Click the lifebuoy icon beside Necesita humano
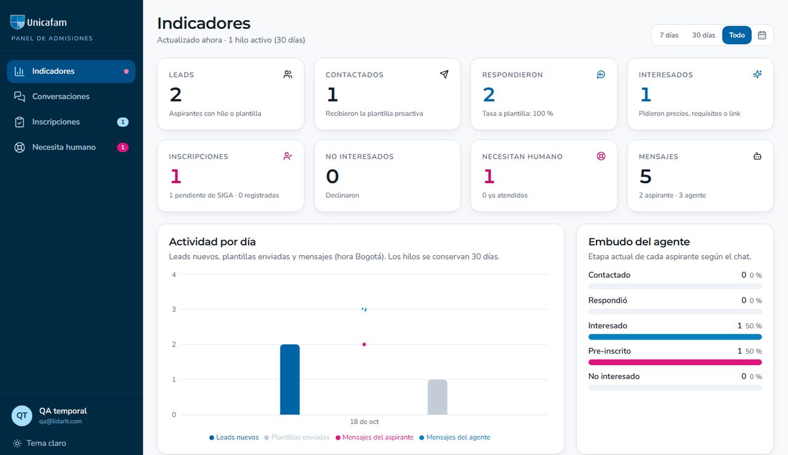Screen dimensions: 788x455 [20, 147]
